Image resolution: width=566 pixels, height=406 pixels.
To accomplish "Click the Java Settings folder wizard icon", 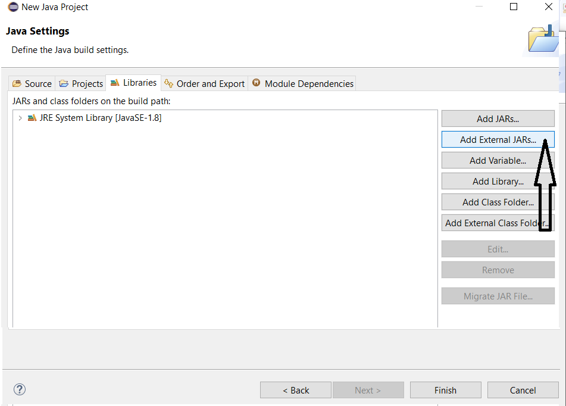I will point(543,39).
